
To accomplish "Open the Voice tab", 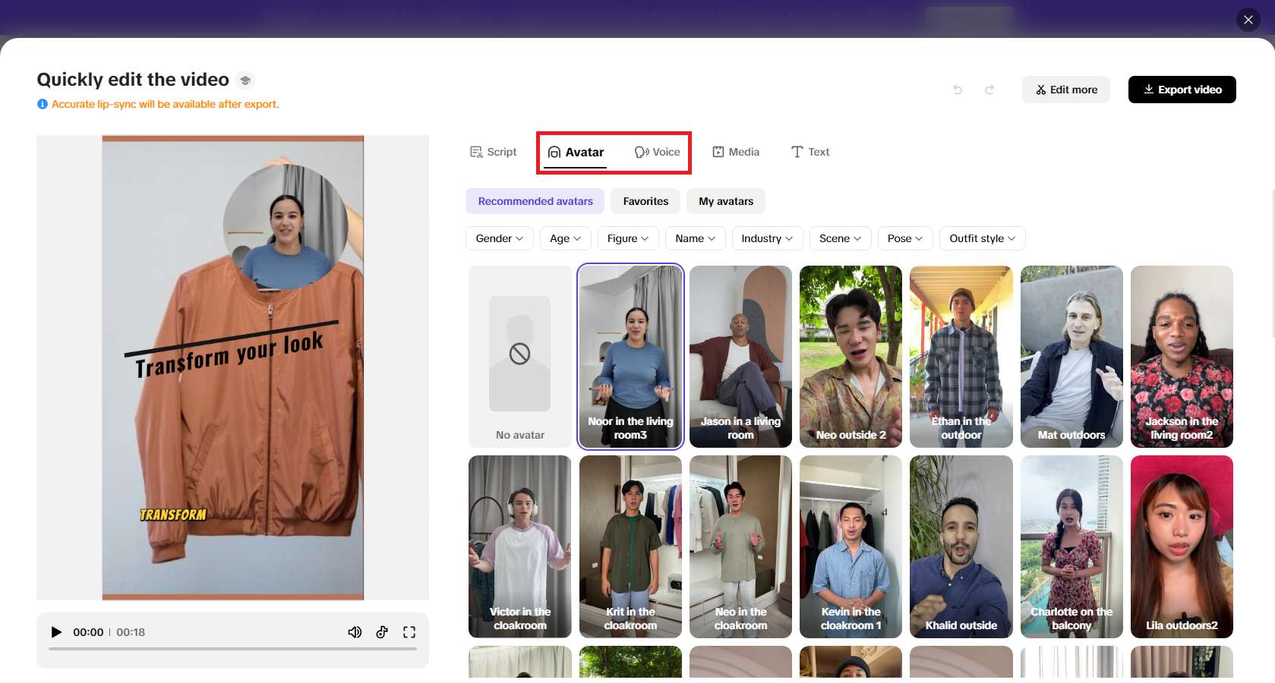I will [x=658, y=152].
